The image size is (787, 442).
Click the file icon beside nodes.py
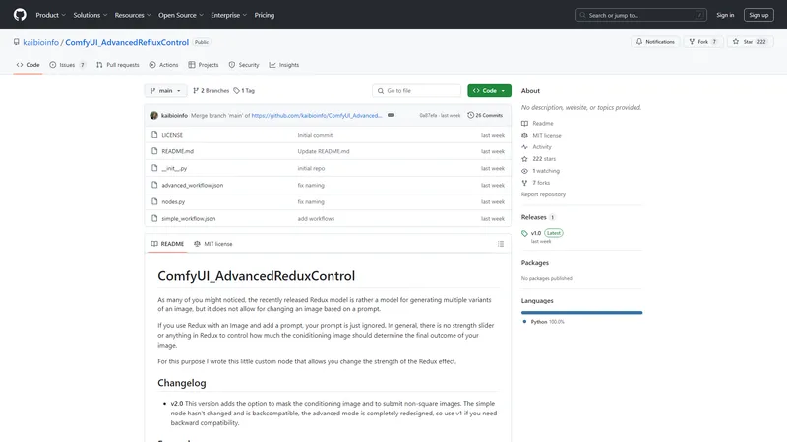154,201
